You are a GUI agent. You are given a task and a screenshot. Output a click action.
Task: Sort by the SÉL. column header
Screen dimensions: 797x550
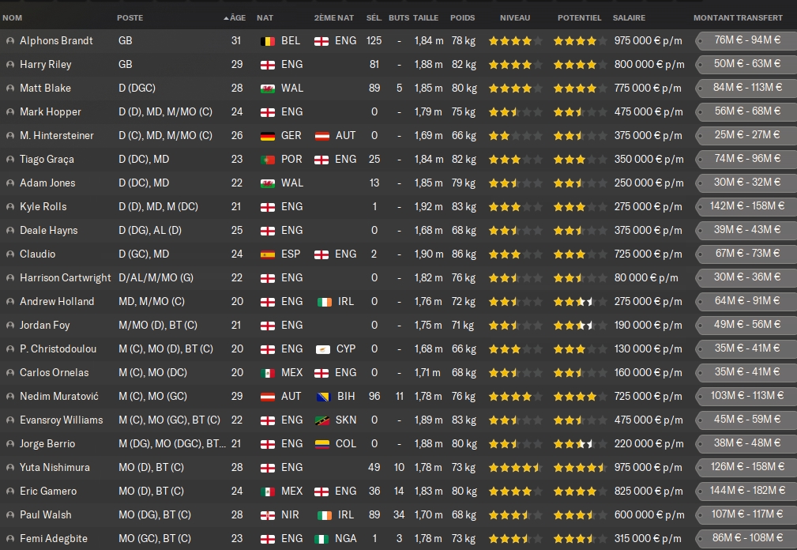[374, 18]
